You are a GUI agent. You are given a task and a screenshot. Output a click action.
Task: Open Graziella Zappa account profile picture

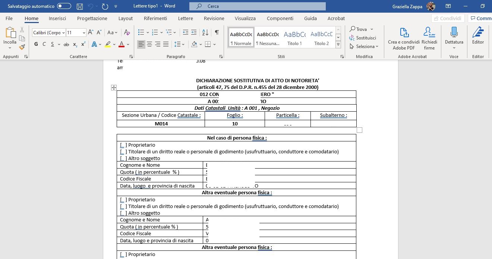(x=431, y=6)
